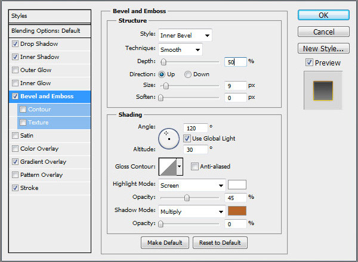Click the style preview thumbnail
The width and height of the screenshot is (358, 262).
click(x=323, y=91)
